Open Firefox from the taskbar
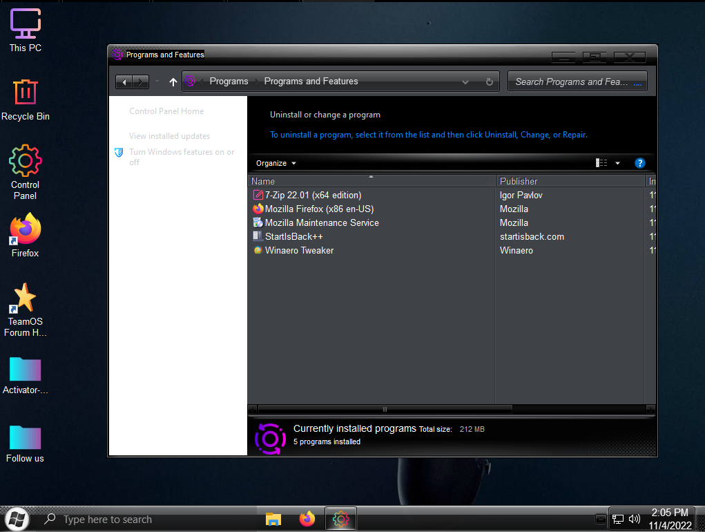 307,519
